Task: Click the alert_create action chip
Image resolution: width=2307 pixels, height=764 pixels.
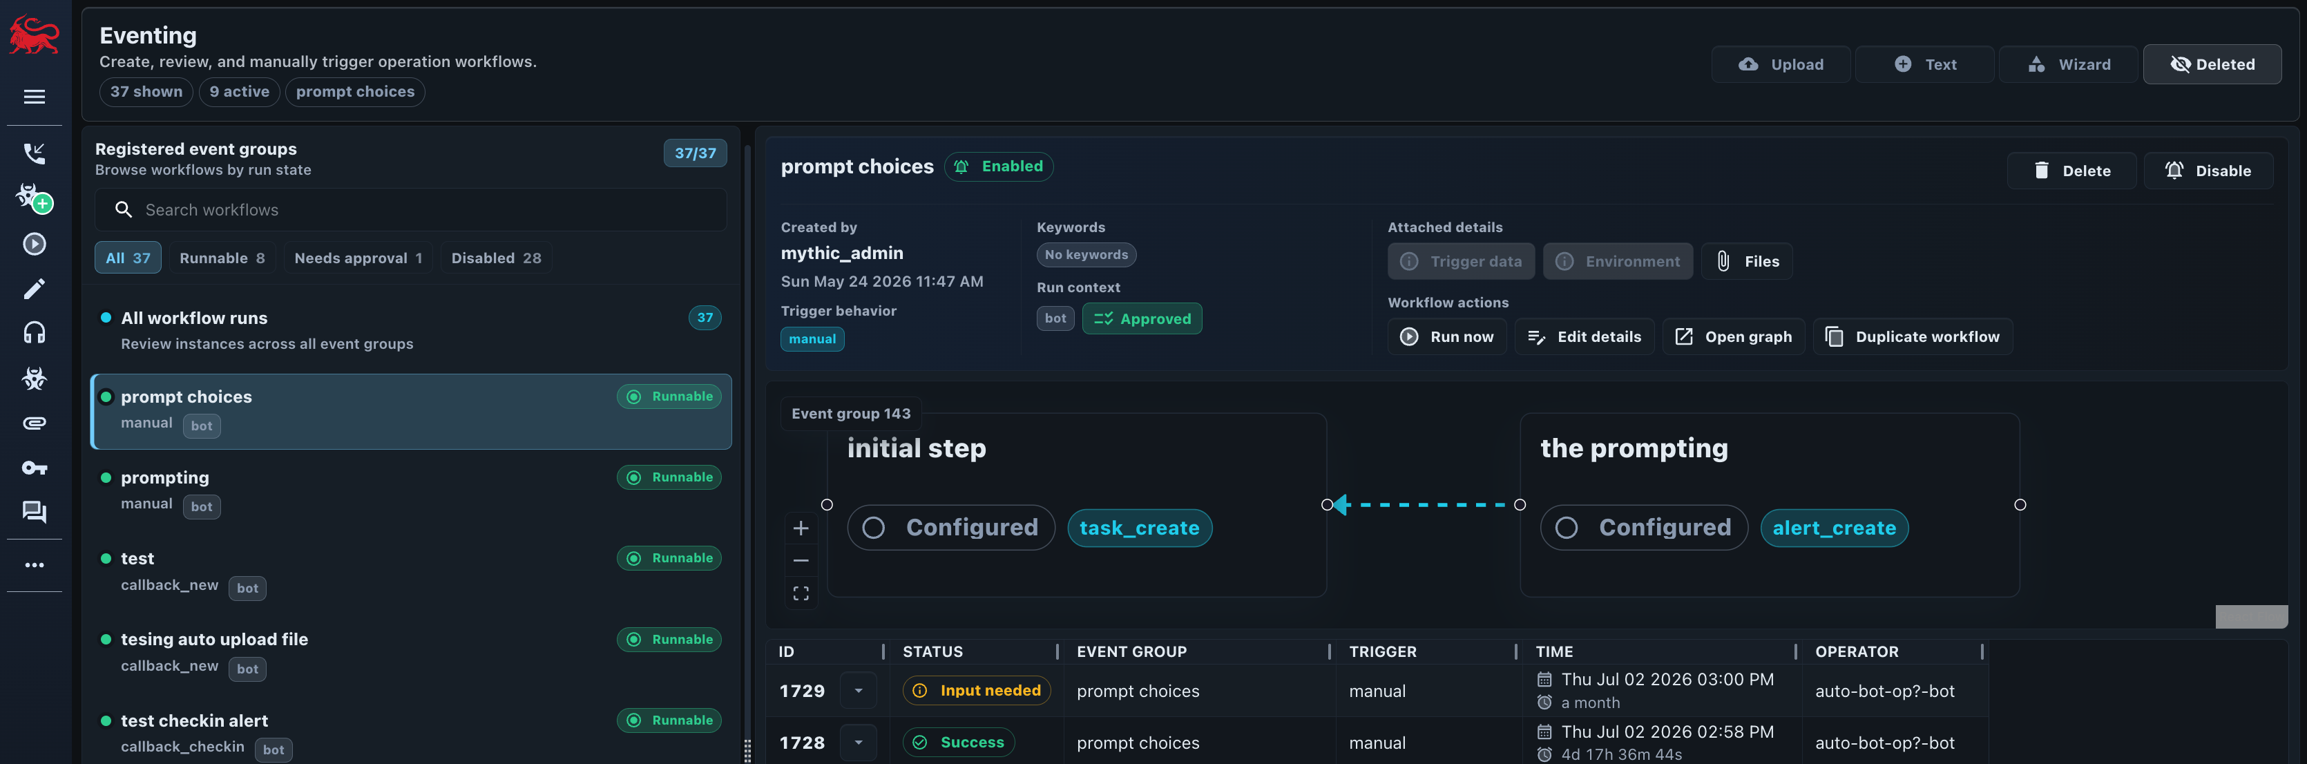Action: click(x=1834, y=528)
